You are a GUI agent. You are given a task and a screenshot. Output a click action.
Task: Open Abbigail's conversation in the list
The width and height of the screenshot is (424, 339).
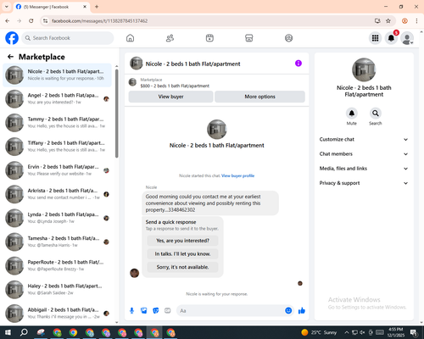coord(58,314)
